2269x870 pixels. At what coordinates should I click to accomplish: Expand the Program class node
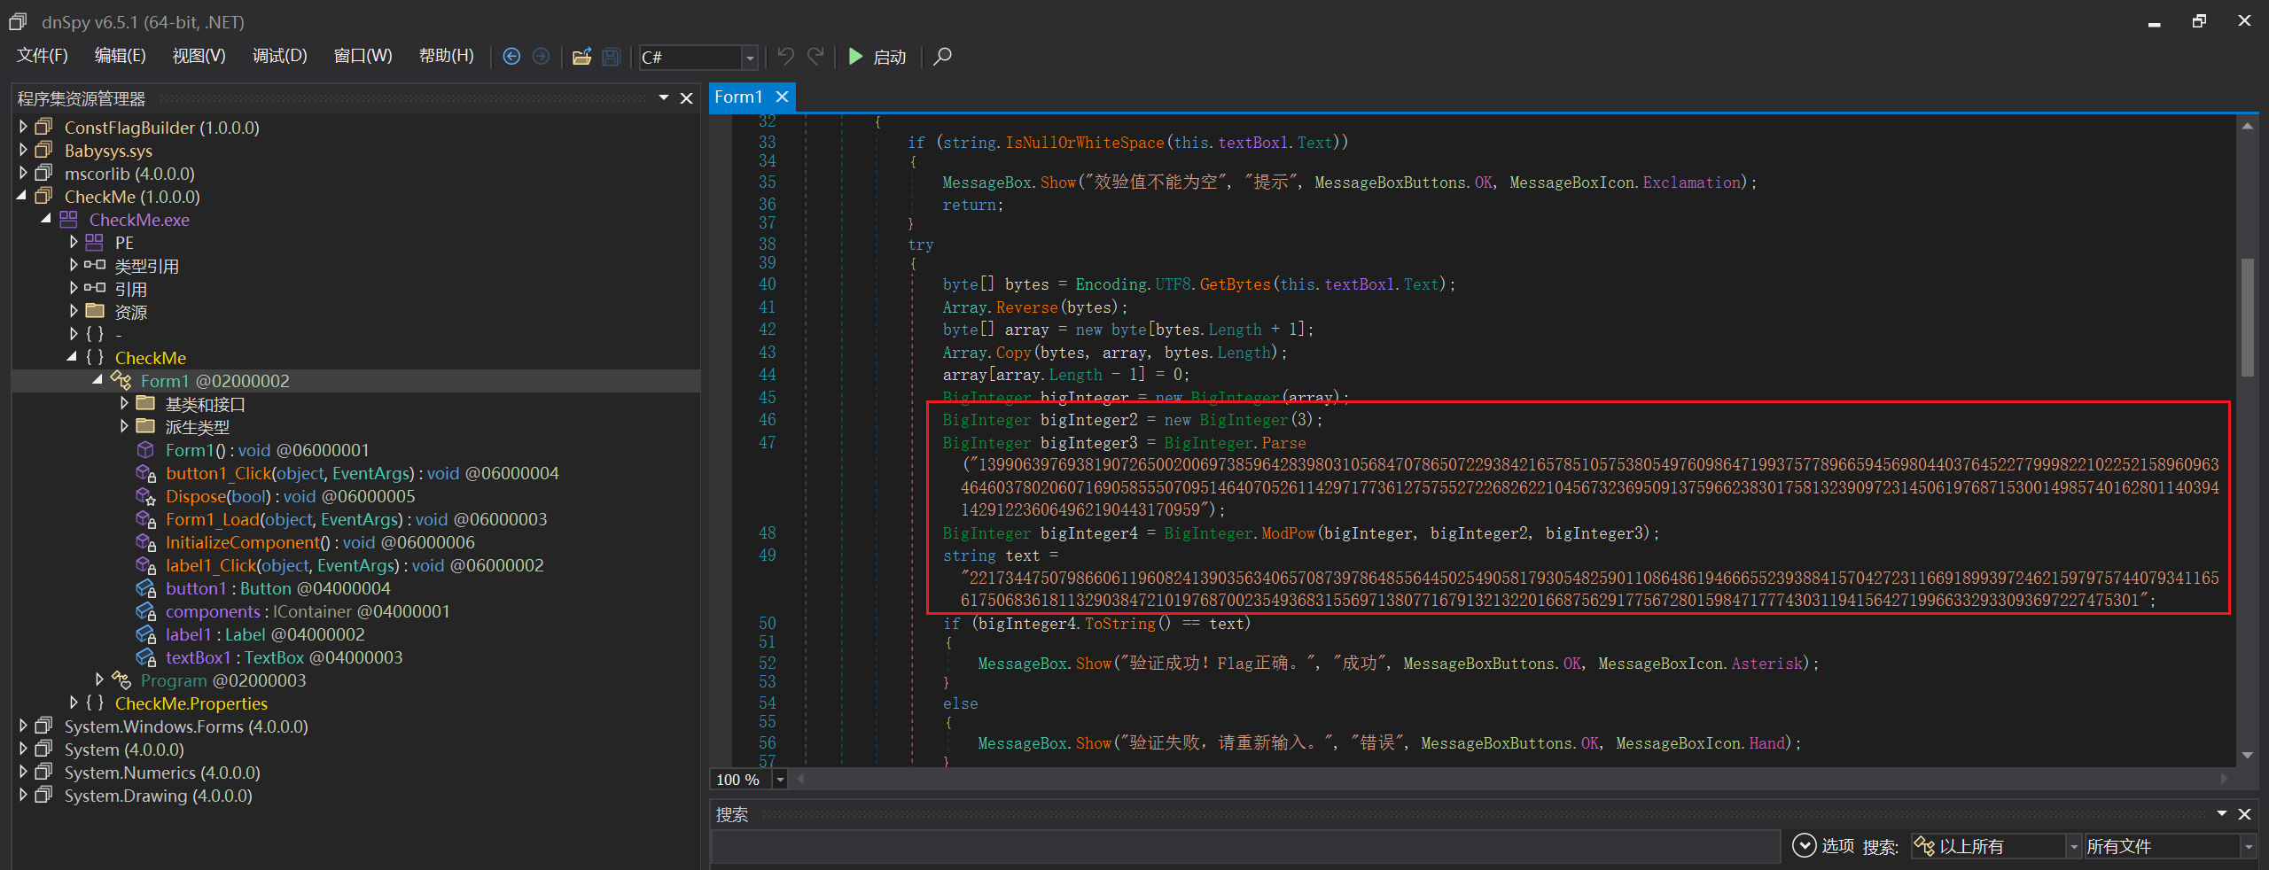point(99,680)
